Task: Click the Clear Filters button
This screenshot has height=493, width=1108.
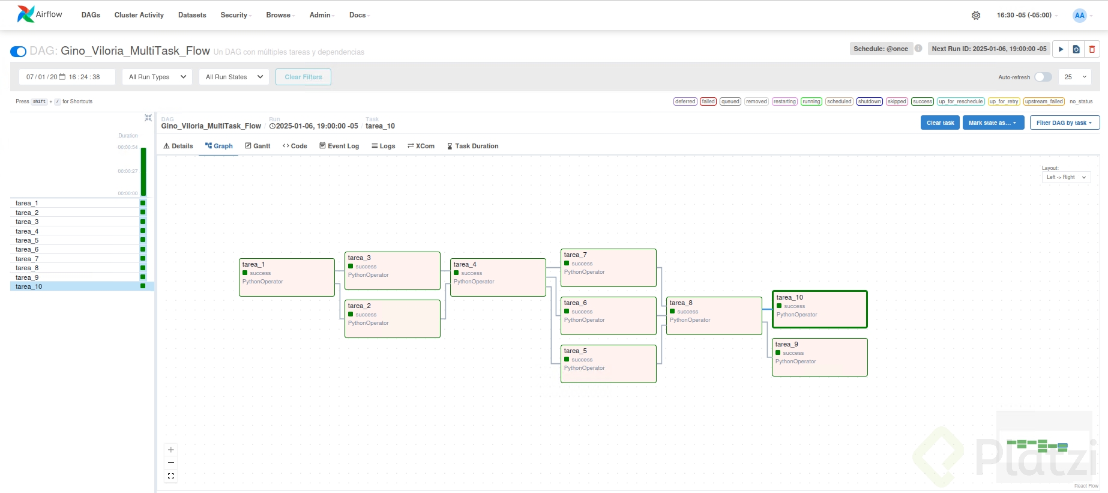Action: tap(303, 77)
